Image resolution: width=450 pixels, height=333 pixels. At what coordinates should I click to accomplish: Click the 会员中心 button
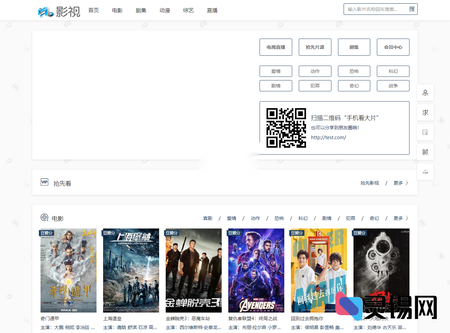pos(393,47)
